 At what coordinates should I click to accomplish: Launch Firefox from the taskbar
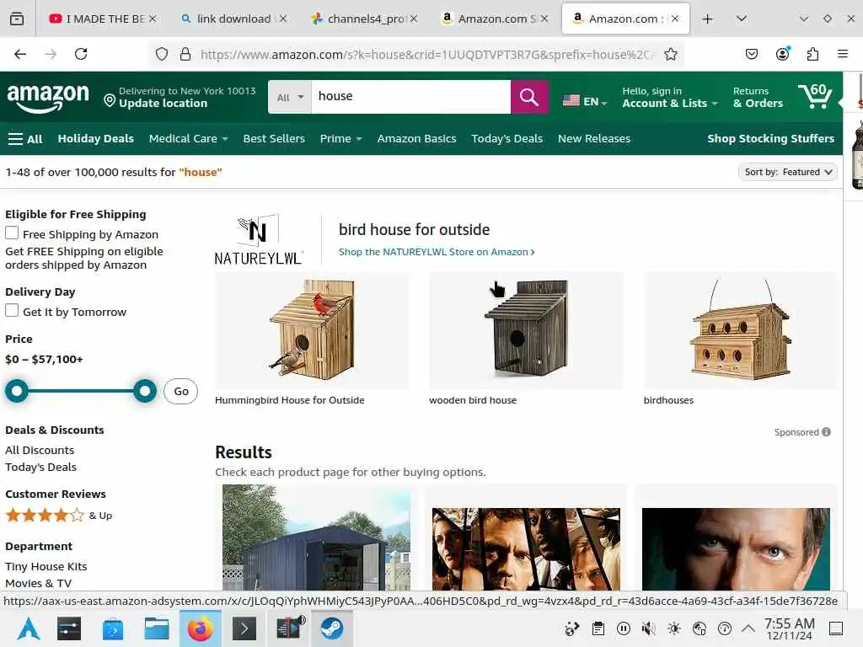(201, 628)
